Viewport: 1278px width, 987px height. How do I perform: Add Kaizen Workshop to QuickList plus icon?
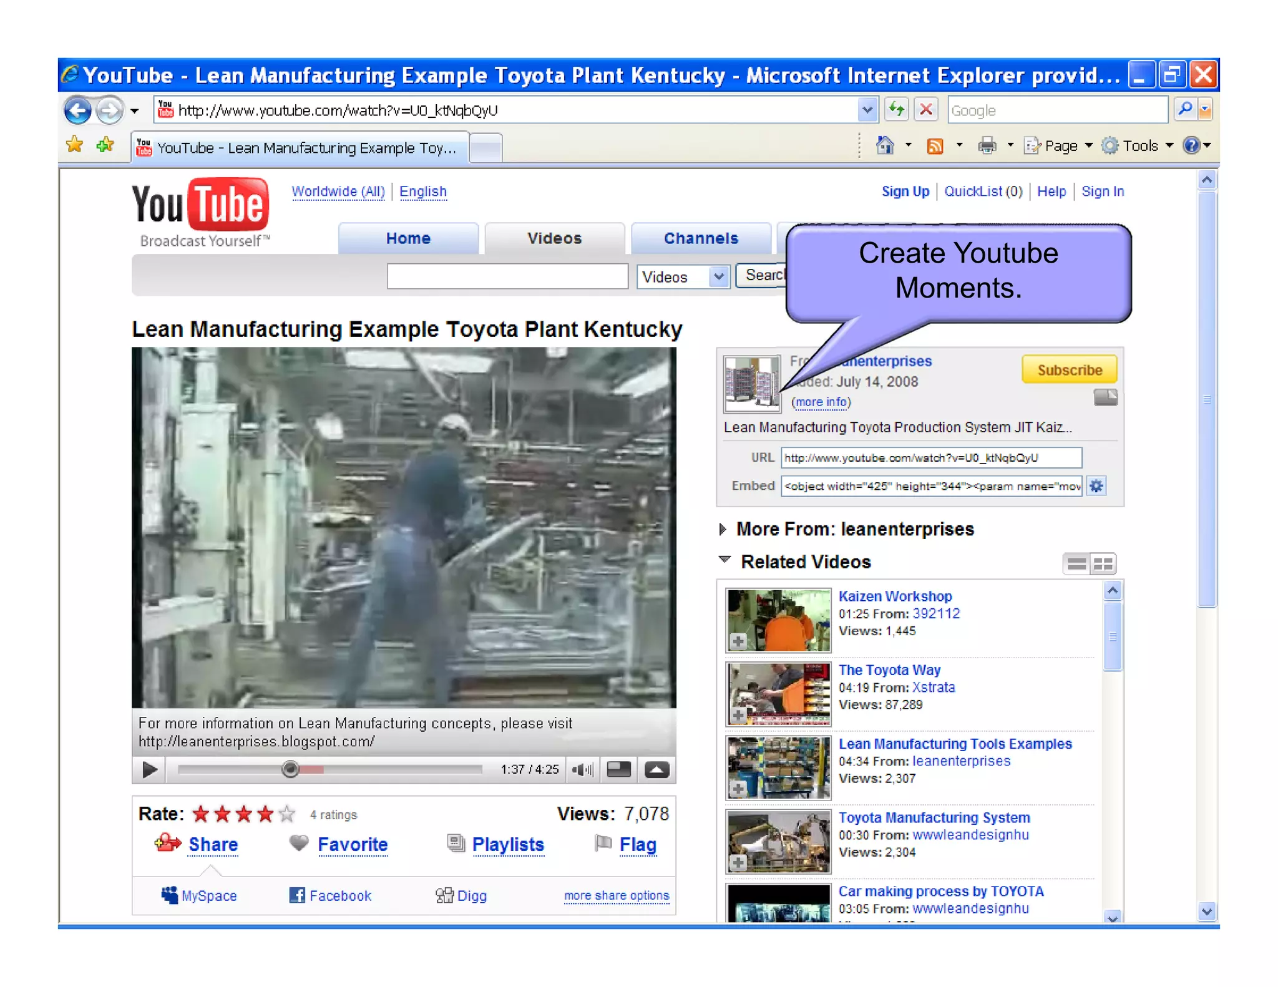[x=738, y=641]
